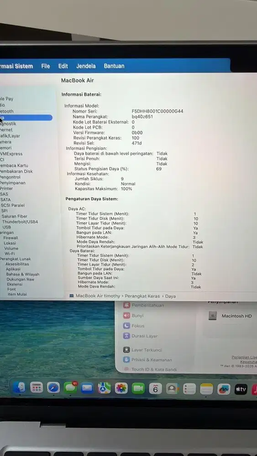Click the MacBook Air icon in path bar
257x456 pixels.
coord(72,296)
